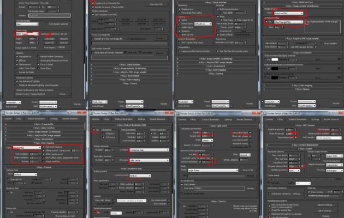Click the Show last VFB button
Image resolution: width=344 pixels, height=218 pixels.
coord(153,4)
